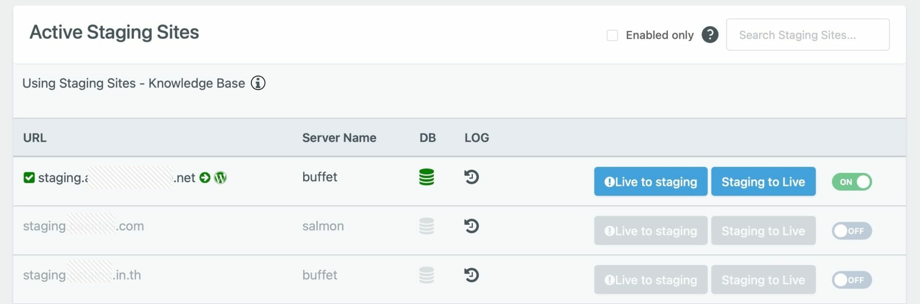Toggle the ON switch for the .net staging site
The image size is (920, 304).
pos(852,182)
